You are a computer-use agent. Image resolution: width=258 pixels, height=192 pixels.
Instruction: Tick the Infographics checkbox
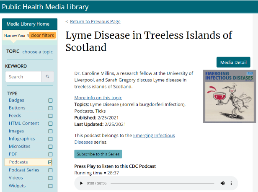[50, 139]
